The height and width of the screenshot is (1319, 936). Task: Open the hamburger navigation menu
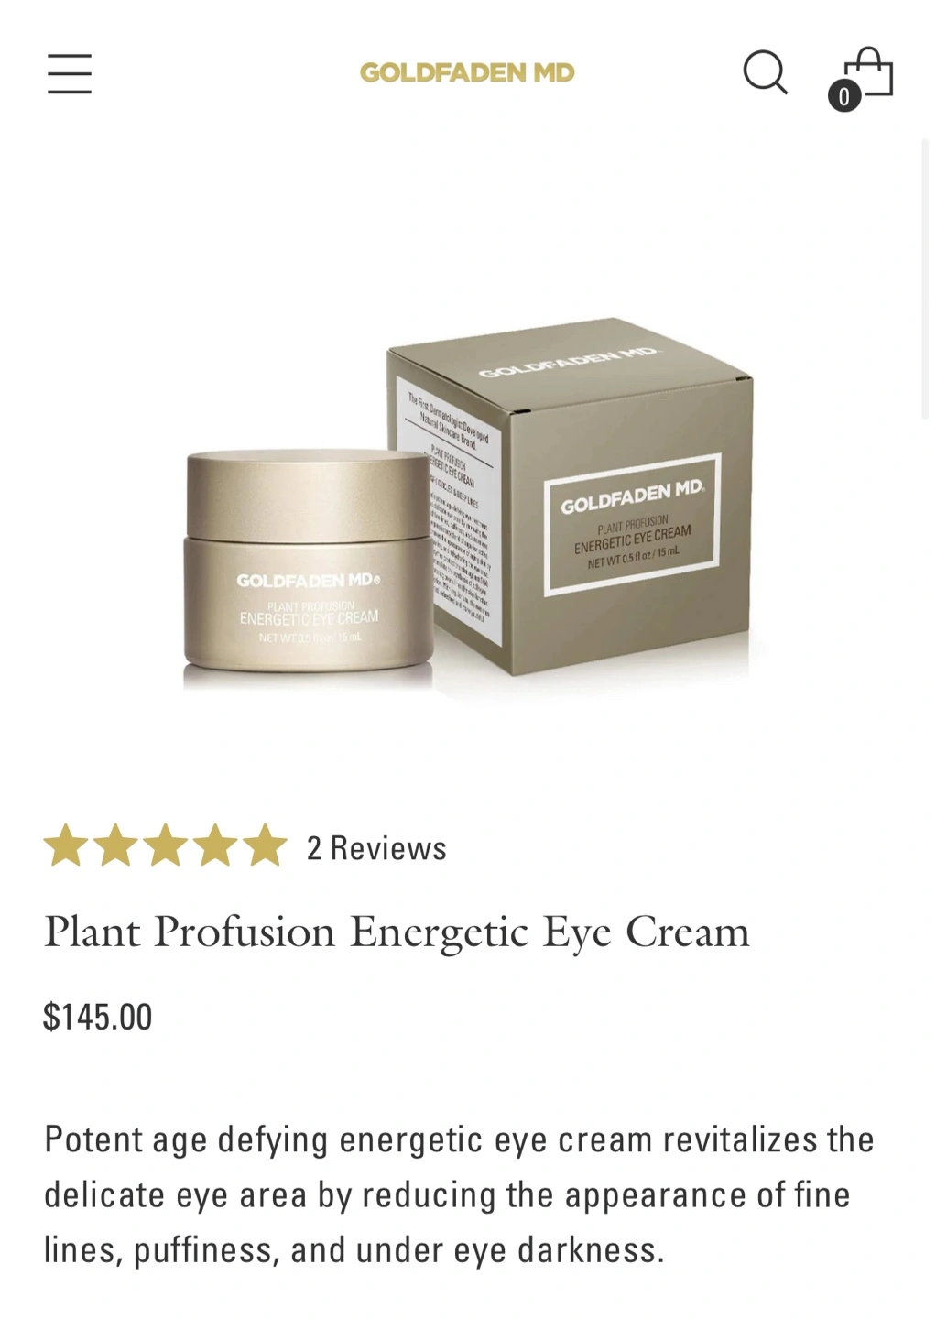pos(70,73)
